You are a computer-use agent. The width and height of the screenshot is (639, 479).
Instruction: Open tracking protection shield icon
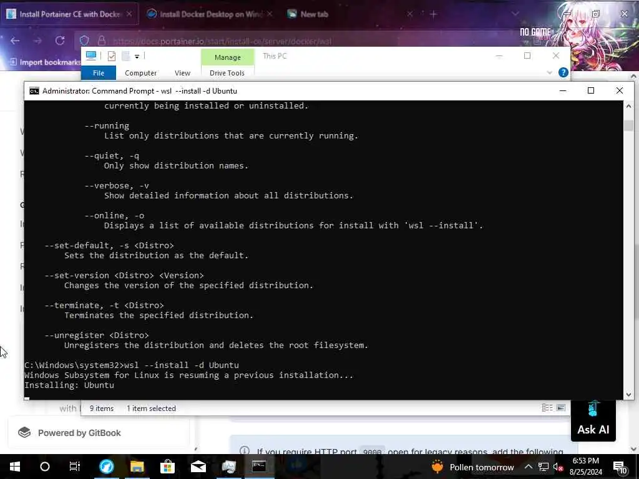pos(84,41)
